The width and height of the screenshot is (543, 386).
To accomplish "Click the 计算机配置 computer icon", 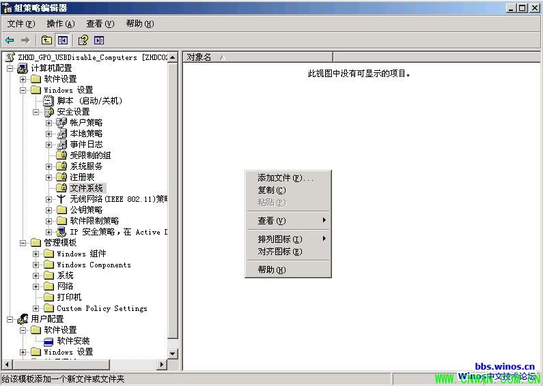I will tap(23, 68).
